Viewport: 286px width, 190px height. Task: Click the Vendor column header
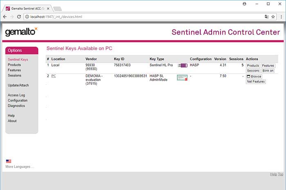[91, 59]
